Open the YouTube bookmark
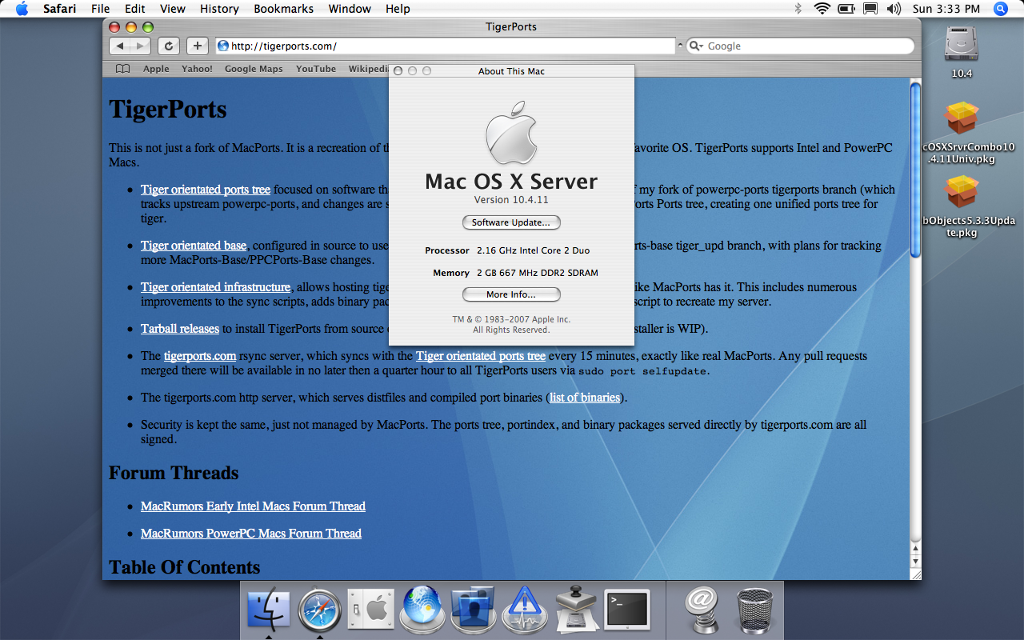This screenshot has height=640, width=1024. [316, 69]
